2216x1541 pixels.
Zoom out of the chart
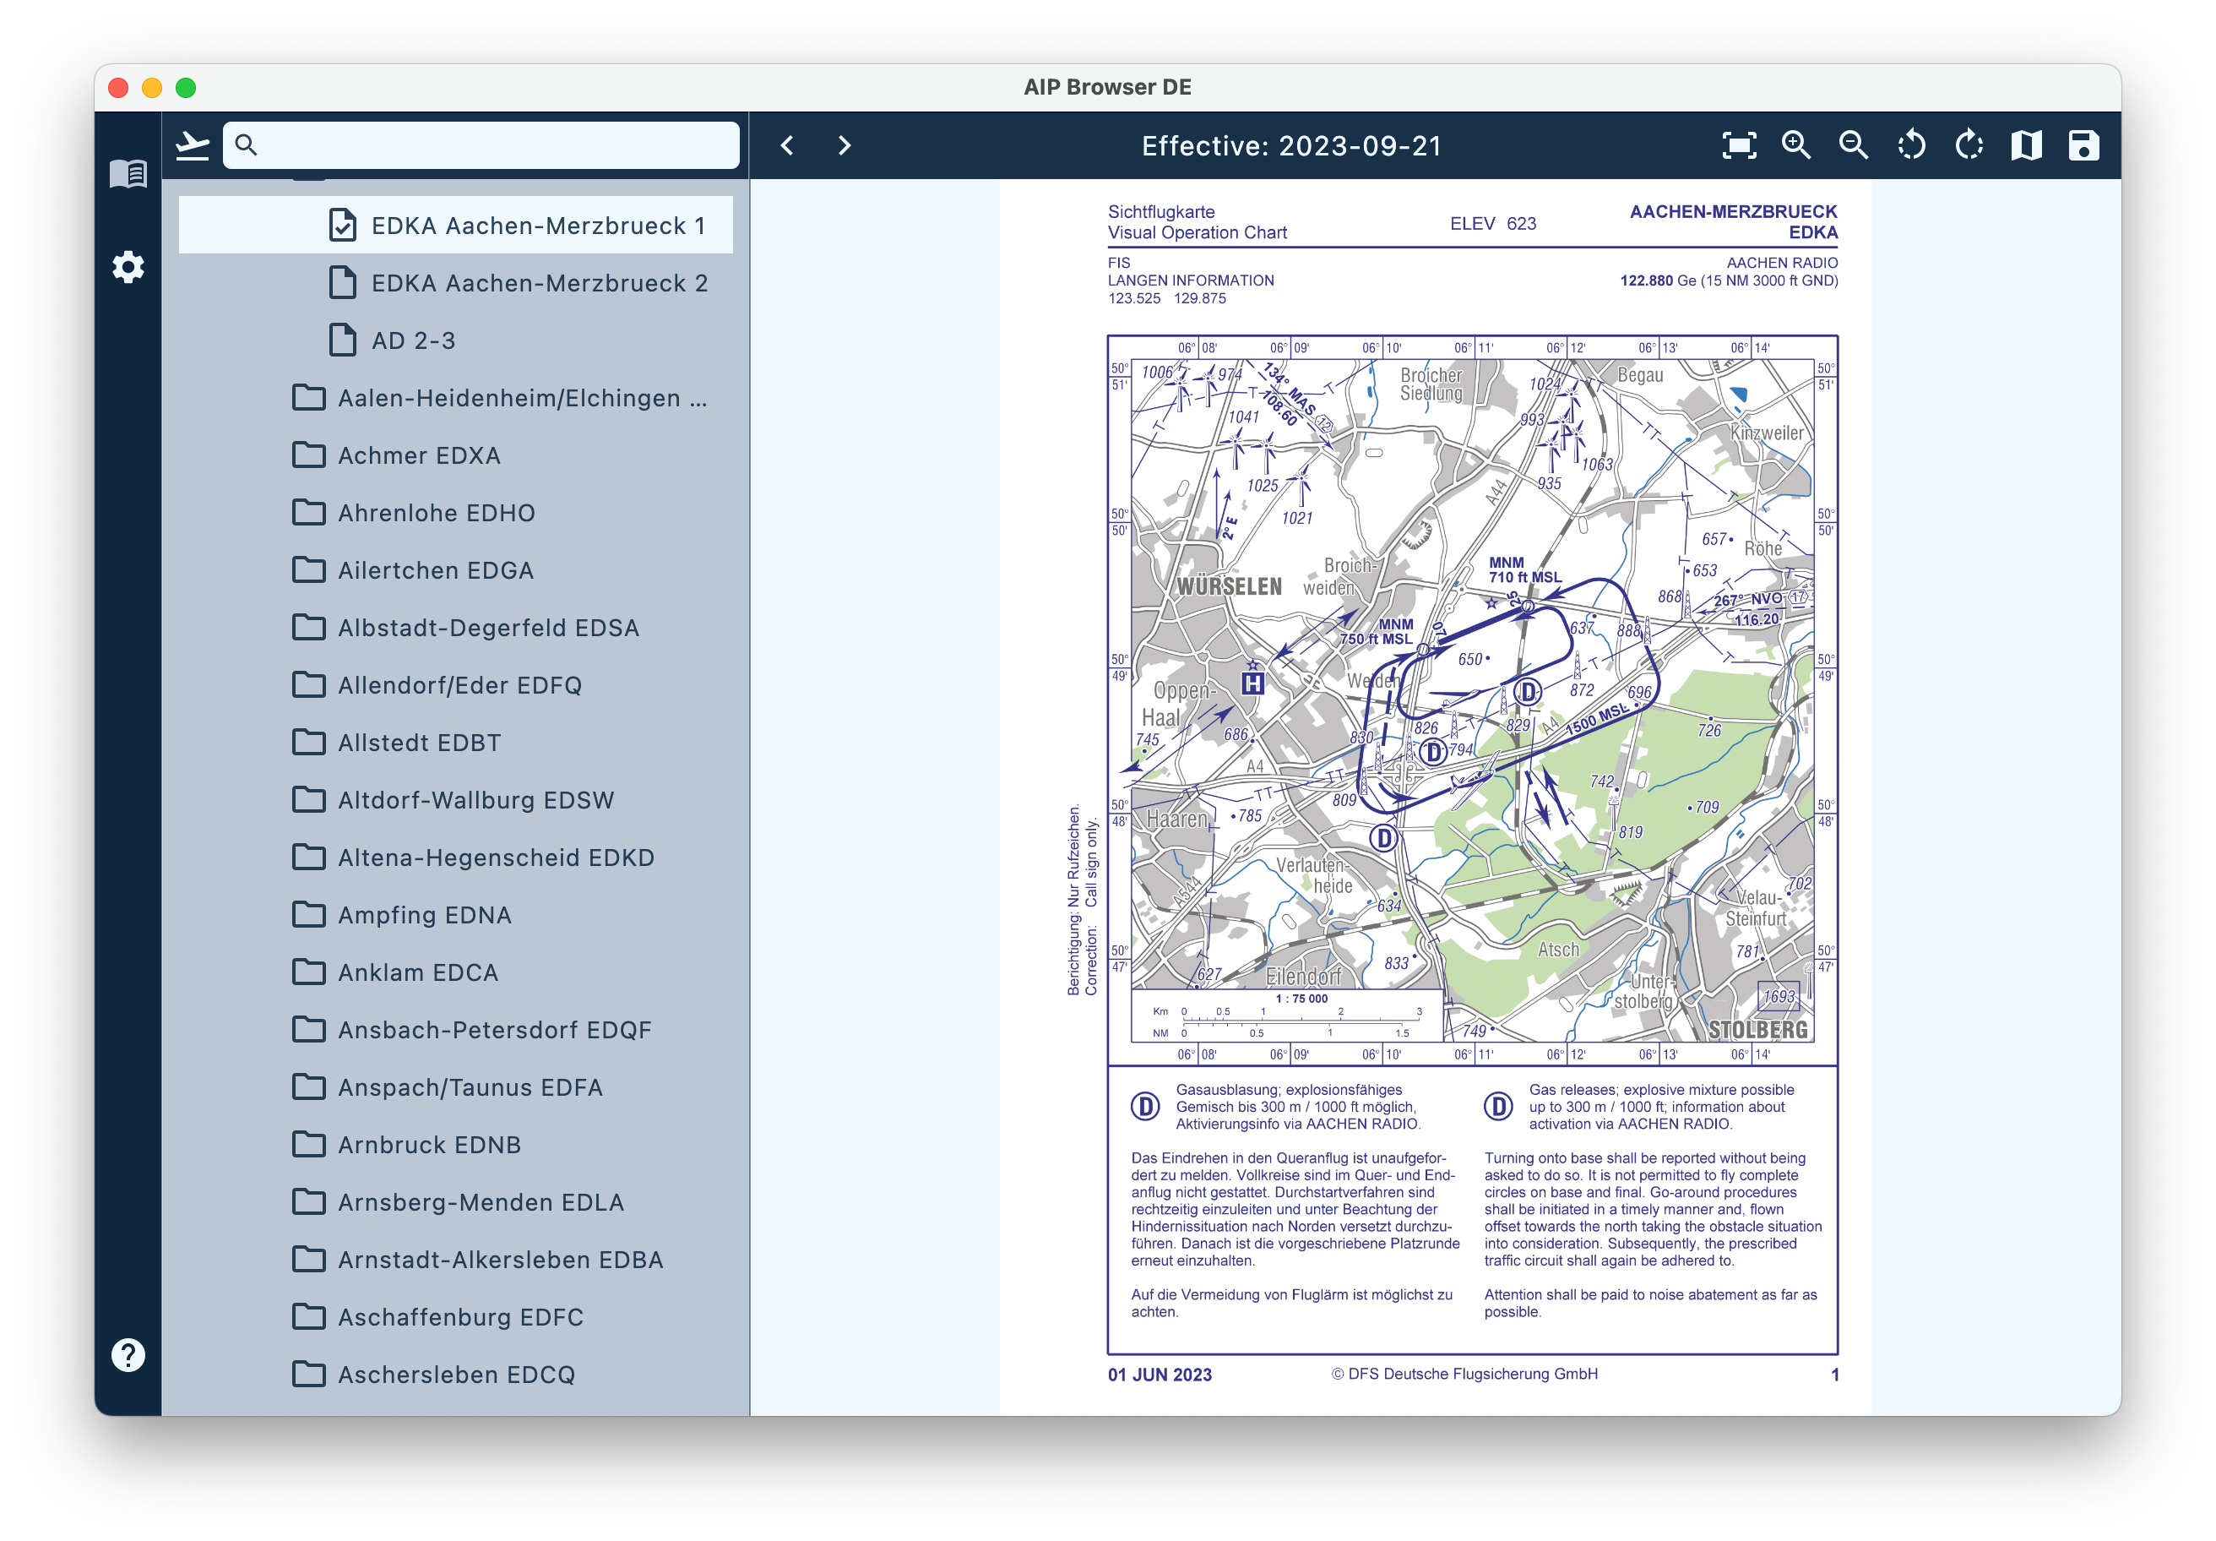1853,146
